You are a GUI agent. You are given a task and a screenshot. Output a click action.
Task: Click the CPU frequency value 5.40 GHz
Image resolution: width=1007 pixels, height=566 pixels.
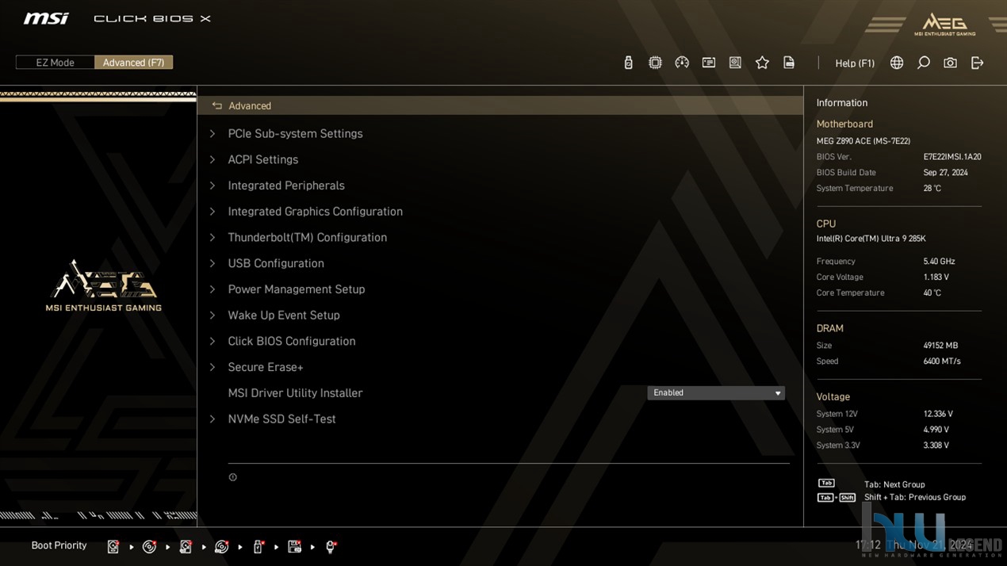939,262
